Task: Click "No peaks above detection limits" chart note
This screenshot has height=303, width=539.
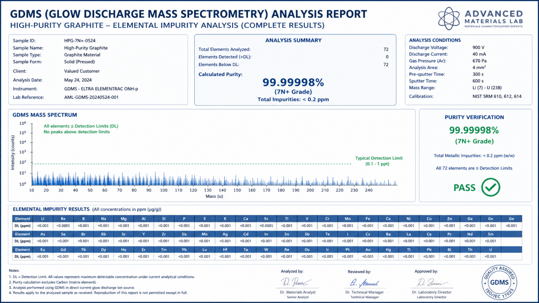Action: 77,132
